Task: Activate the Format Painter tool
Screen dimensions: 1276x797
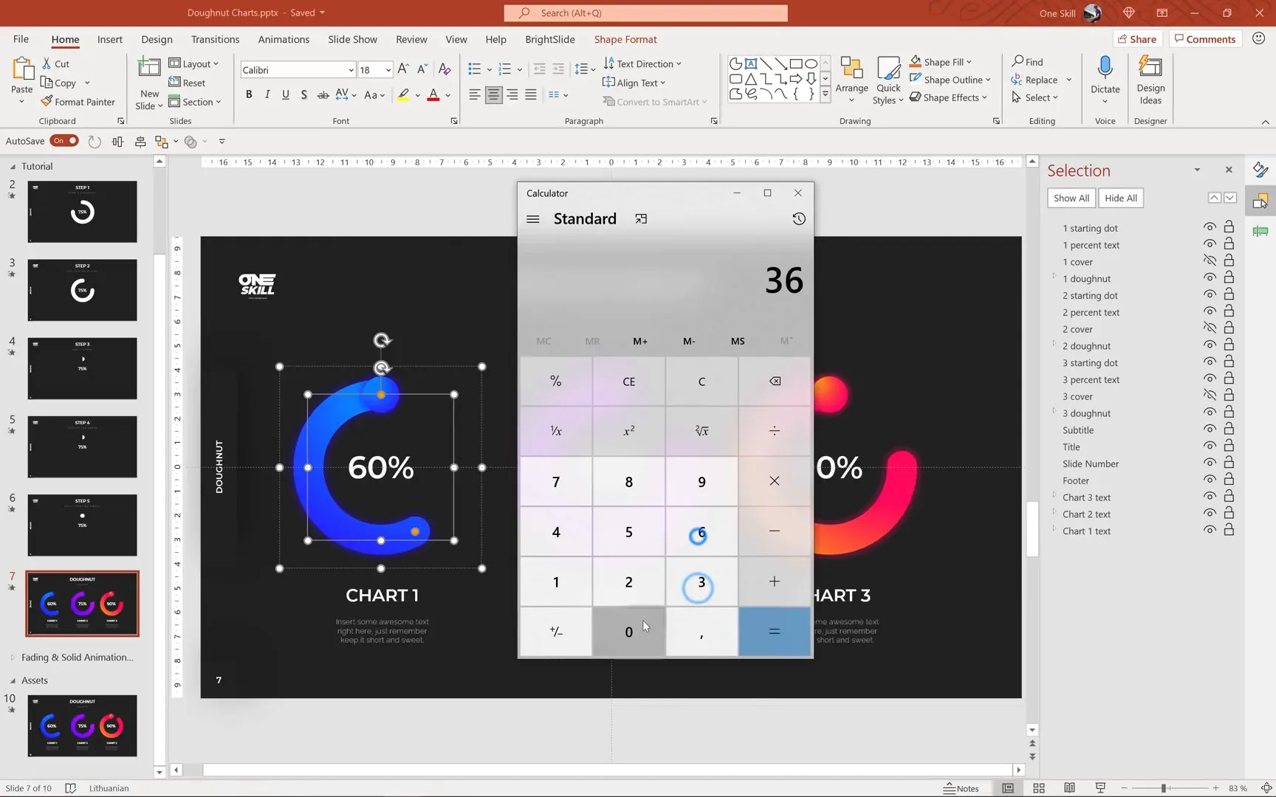Action: tap(79, 102)
